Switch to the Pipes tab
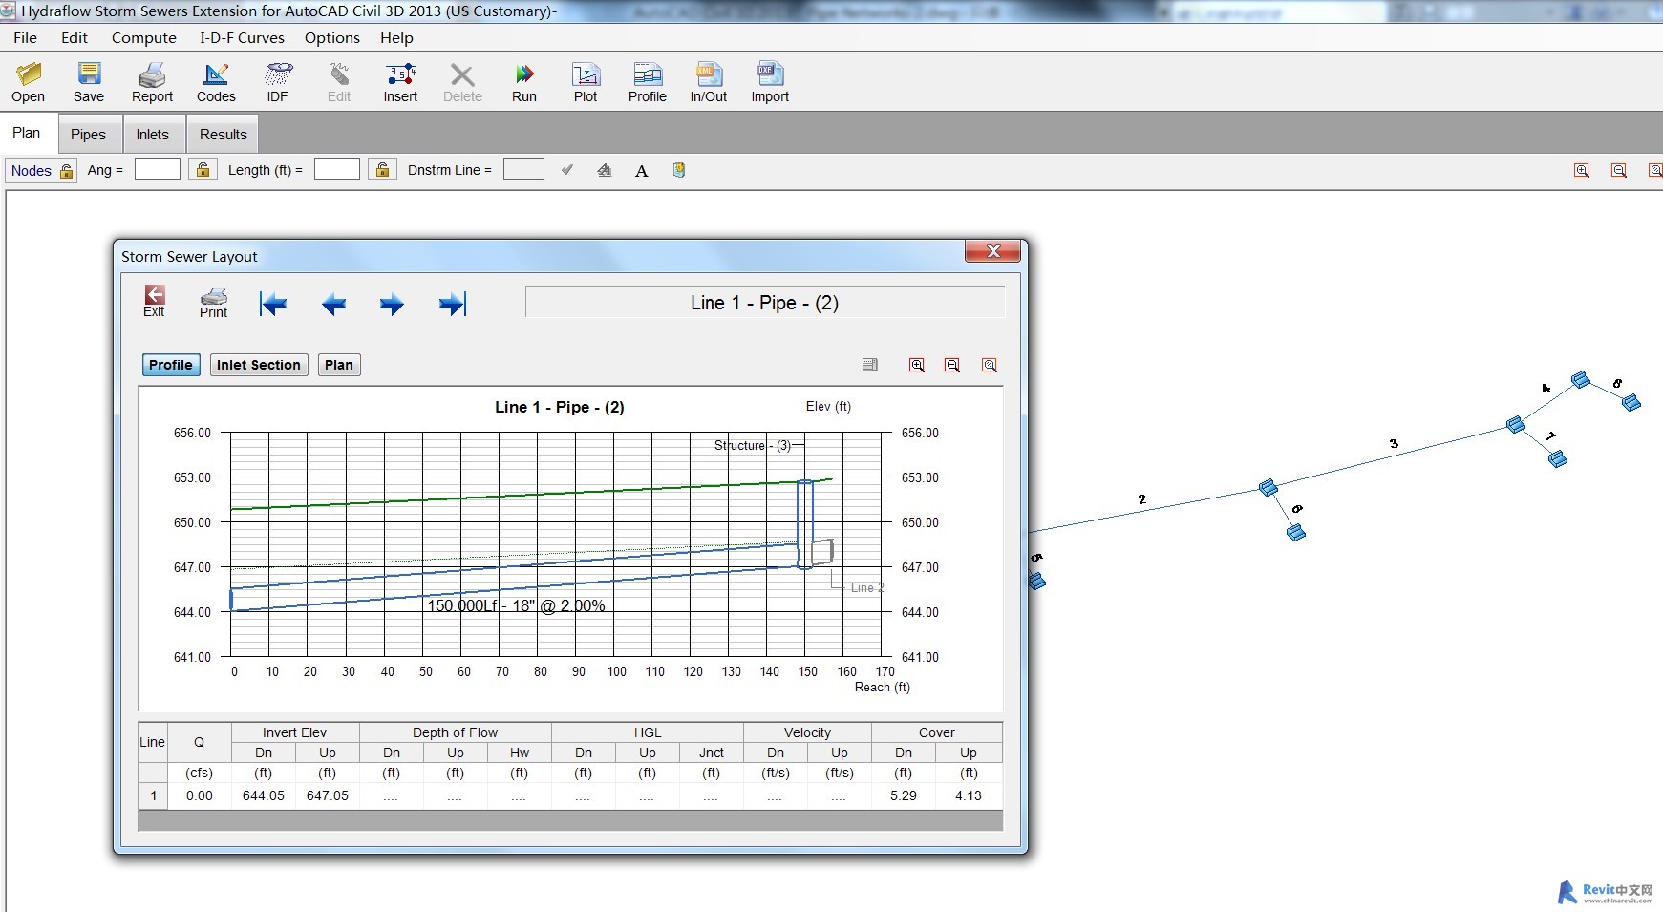The image size is (1663, 912). pyautogui.click(x=89, y=135)
